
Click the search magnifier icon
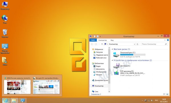pyautogui.click(x=166, y=44)
